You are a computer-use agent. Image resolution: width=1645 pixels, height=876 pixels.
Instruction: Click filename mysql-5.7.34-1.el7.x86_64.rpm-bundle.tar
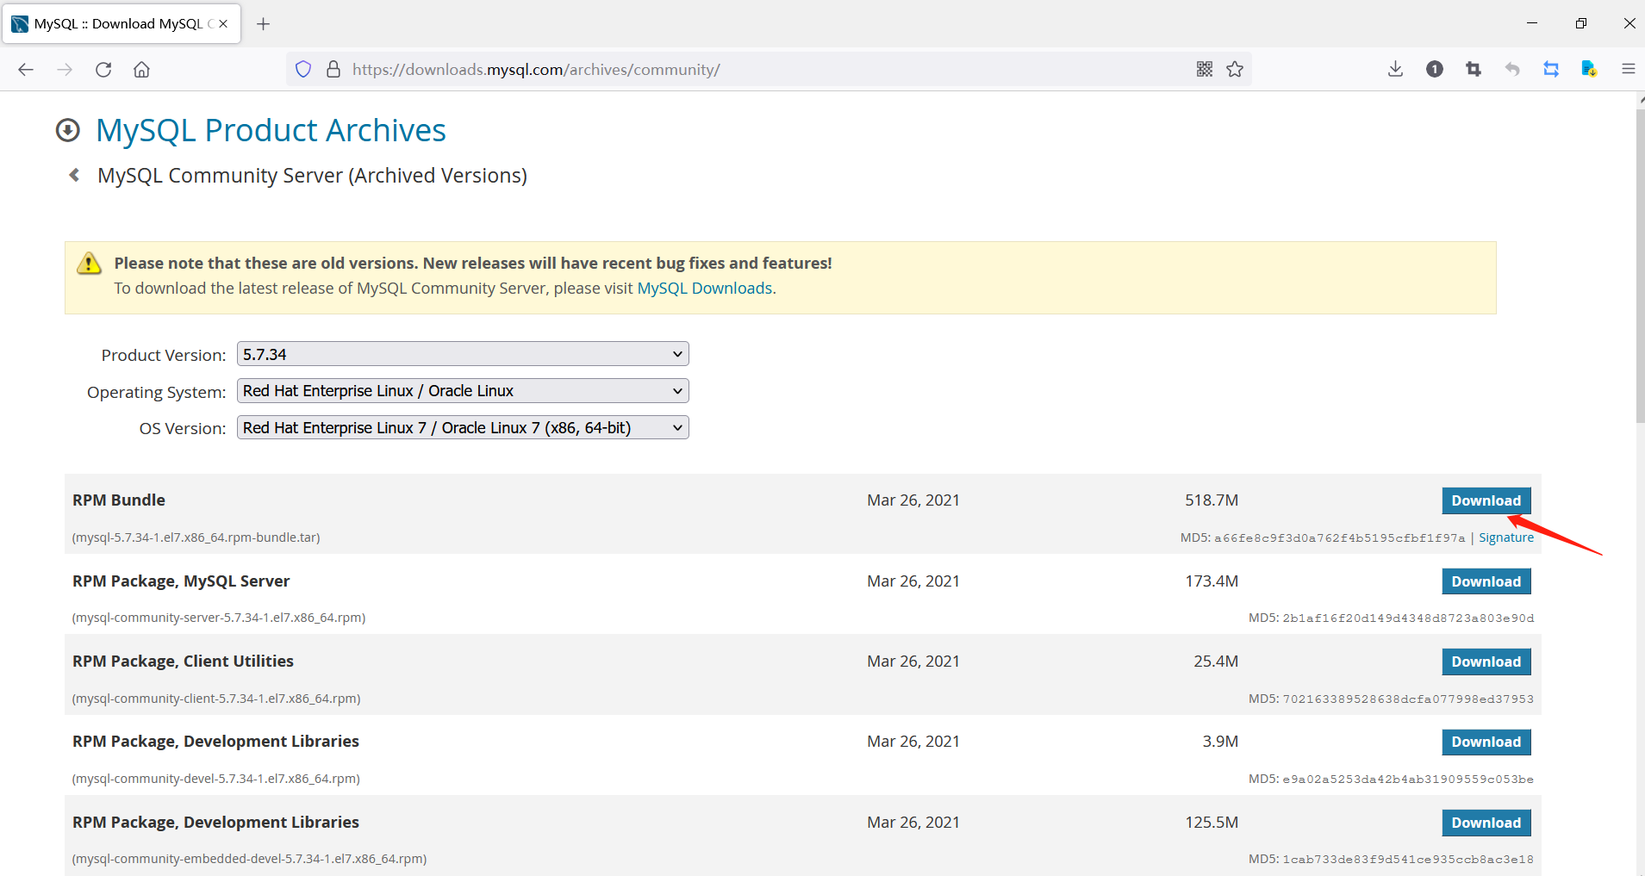pyautogui.click(x=196, y=537)
